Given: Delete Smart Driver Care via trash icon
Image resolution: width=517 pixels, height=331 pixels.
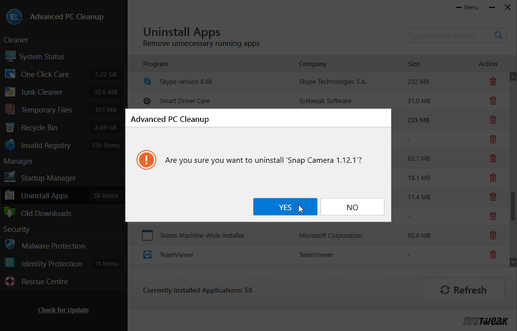Looking at the screenshot, I should point(492,101).
